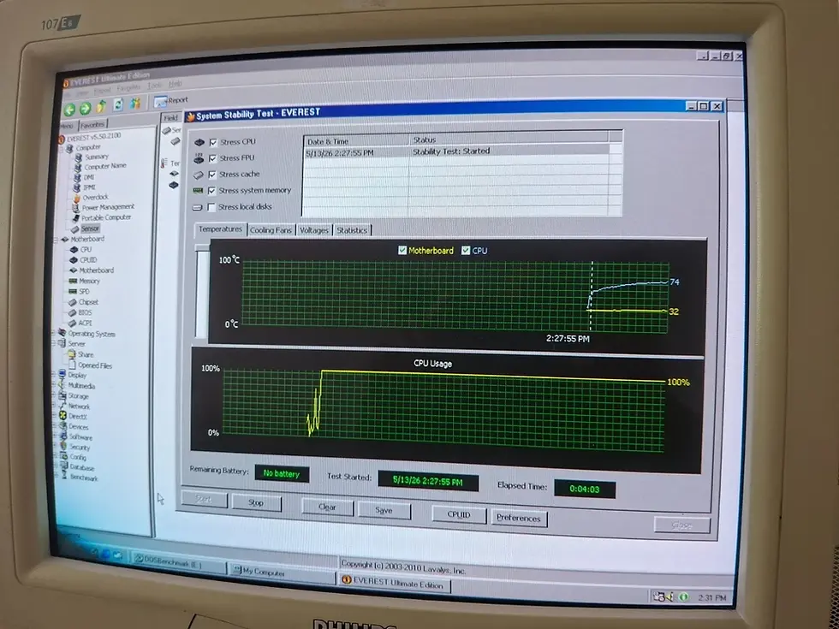Screen dimensions: 839x629
Task: Switch to the Voltages tab
Action: click(314, 230)
